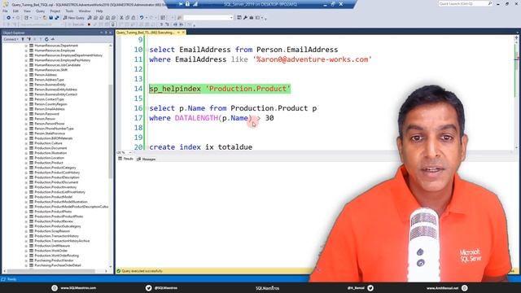Select Person.Password in the tree

click(46, 114)
